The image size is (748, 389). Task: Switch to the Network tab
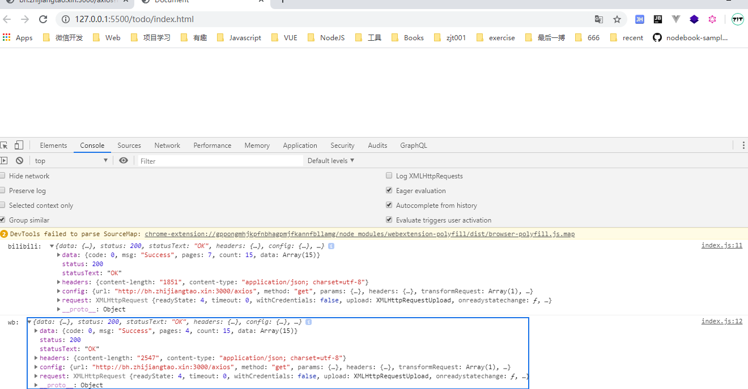pos(167,146)
